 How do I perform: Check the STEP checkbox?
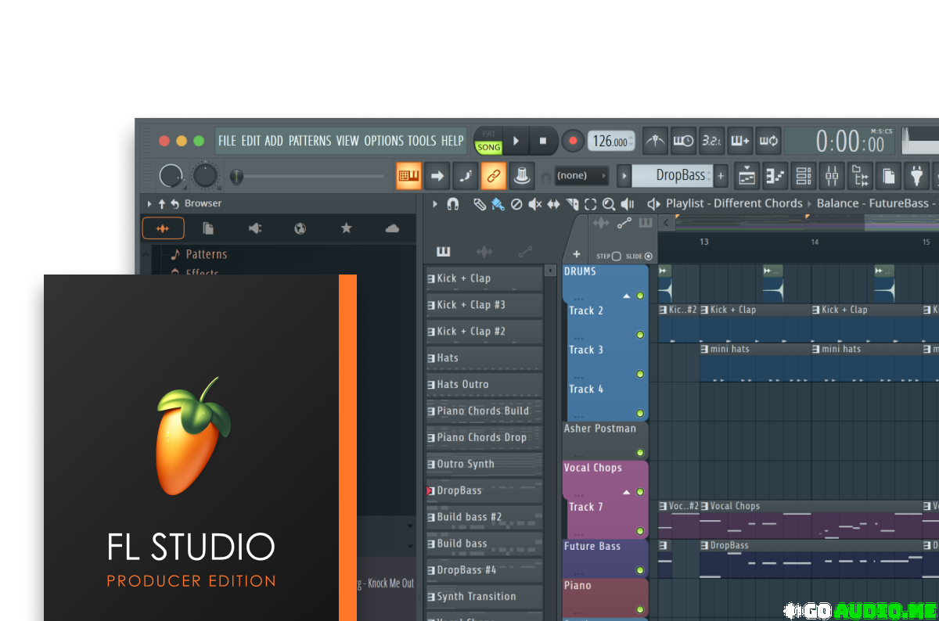pyautogui.click(x=617, y=256)
